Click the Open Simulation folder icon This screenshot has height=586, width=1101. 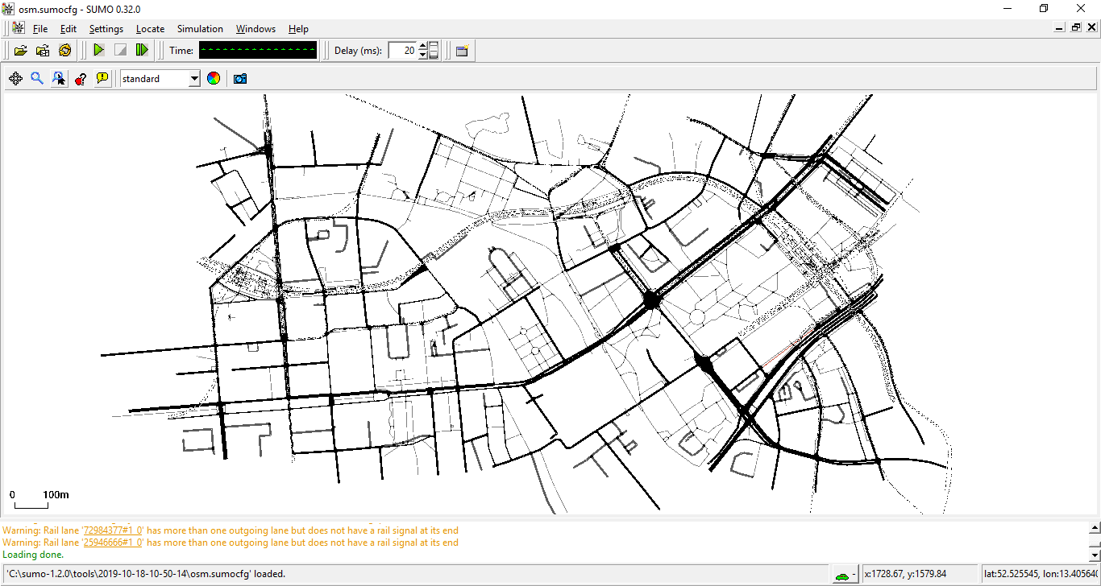21,51
